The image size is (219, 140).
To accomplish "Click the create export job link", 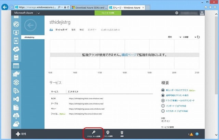I will tap(177, 111).
